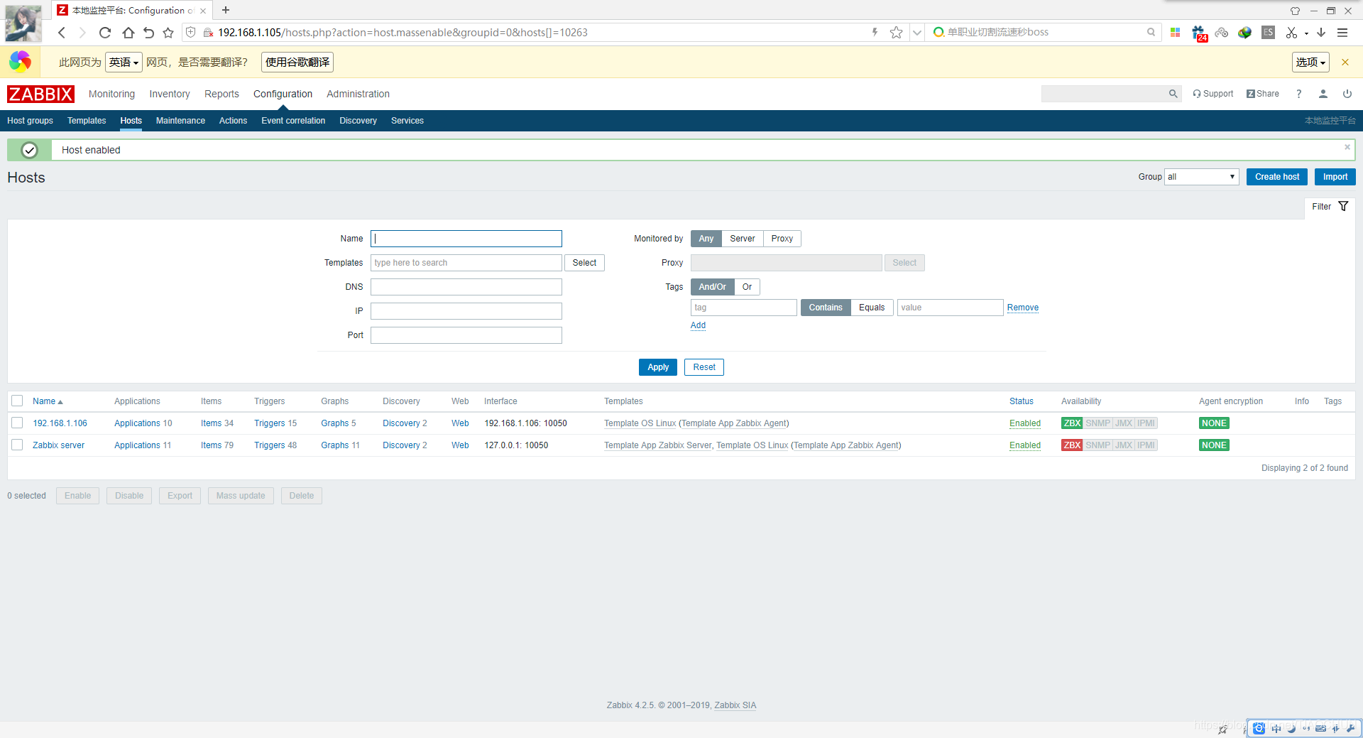Close the translation prompt bar
This screenshot has width=1363, height=738.
coord(1345,63)
